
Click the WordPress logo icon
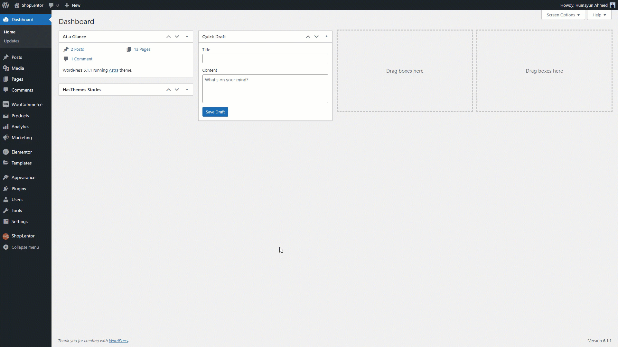5,5
